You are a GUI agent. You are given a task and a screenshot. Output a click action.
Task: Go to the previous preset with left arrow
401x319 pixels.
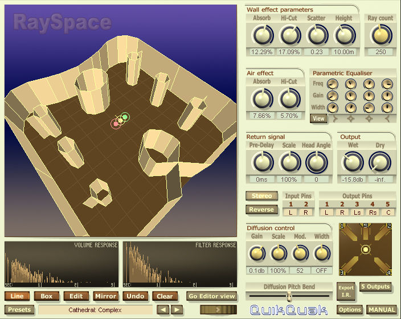click(x=163, y=309)
